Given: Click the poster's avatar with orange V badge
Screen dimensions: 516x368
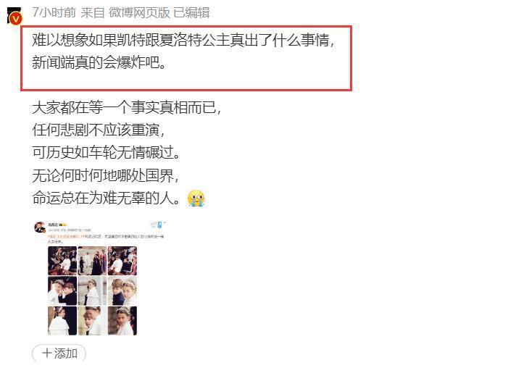Looking at the screenshot, I should [x=14, y=17].
